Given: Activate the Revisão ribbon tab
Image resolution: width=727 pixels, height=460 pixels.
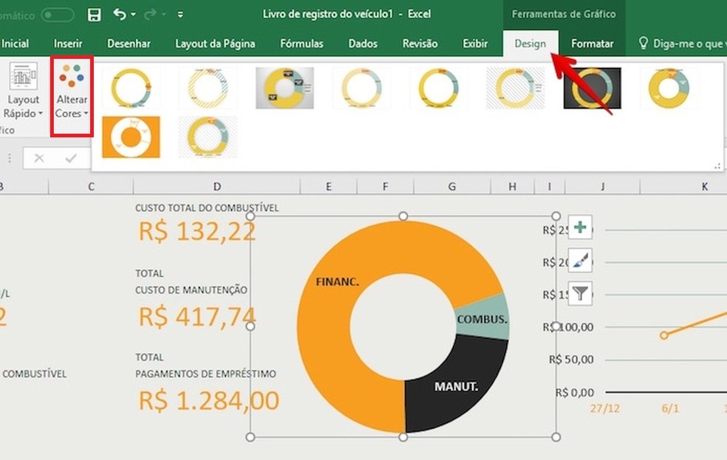Looking at the screenshot, I should [419, 44].
